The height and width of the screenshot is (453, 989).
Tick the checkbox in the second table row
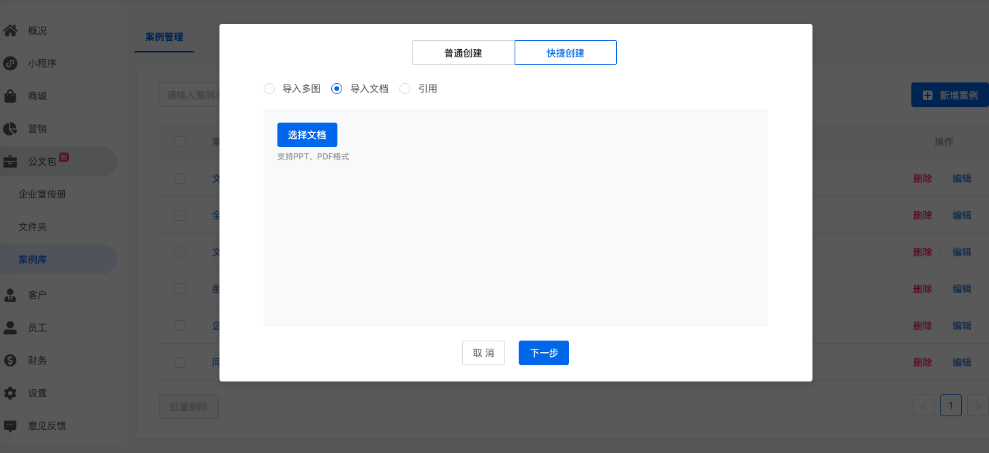pyautogui.click(x=180, y=215)
